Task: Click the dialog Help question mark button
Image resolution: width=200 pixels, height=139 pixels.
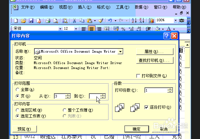Action: point(167,36)
